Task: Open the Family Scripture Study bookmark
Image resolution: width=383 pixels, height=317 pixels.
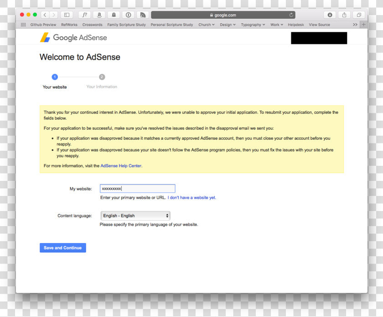Action: (x=127, y=25)
